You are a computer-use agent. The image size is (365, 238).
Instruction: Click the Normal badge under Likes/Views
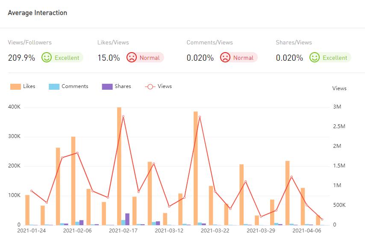[x=150, y=58]
